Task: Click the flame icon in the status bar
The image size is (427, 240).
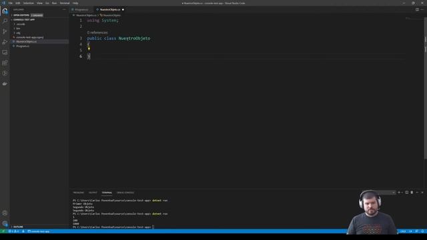Action: coord(23,231)
